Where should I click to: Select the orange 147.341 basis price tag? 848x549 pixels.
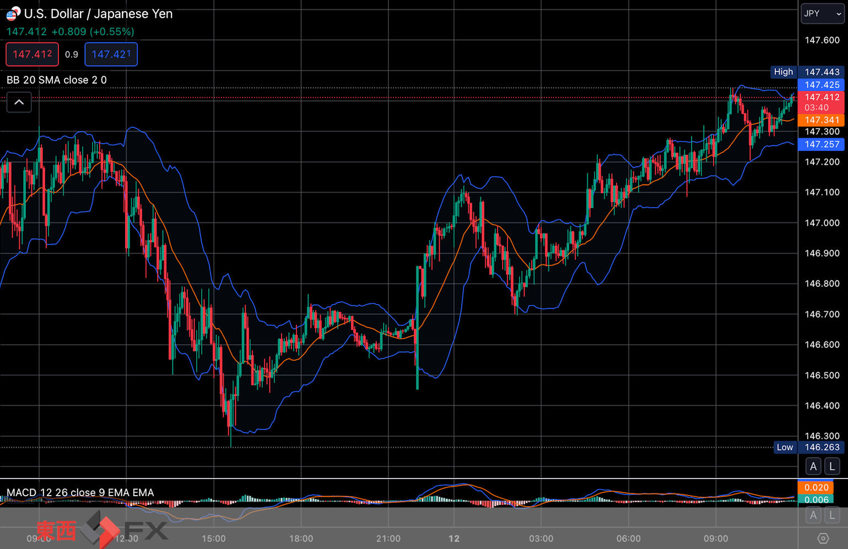click(821, 120)
